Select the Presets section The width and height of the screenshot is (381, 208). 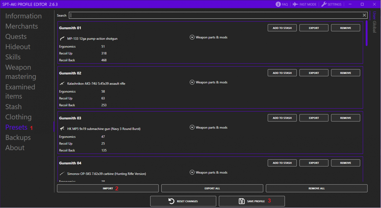pyautogui.click(x=16, y=127)
